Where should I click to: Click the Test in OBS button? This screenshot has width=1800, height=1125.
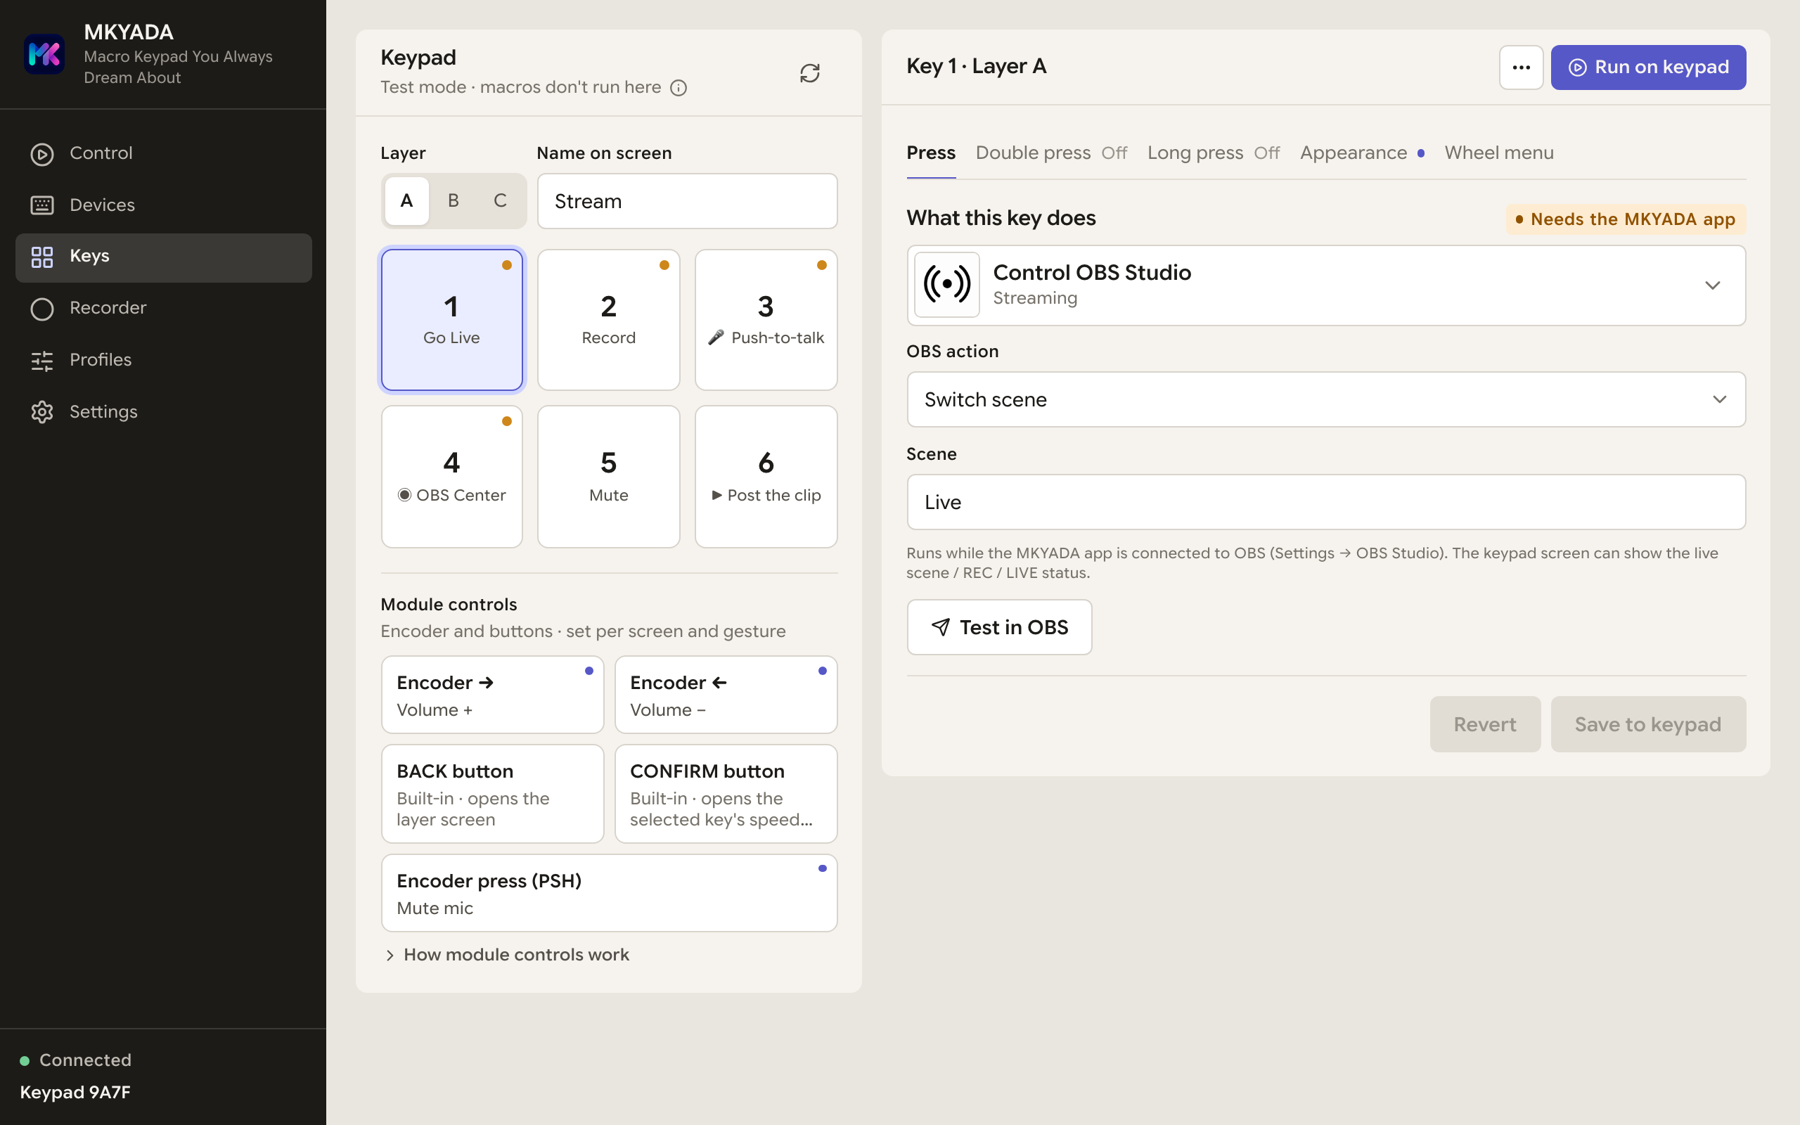999,627
